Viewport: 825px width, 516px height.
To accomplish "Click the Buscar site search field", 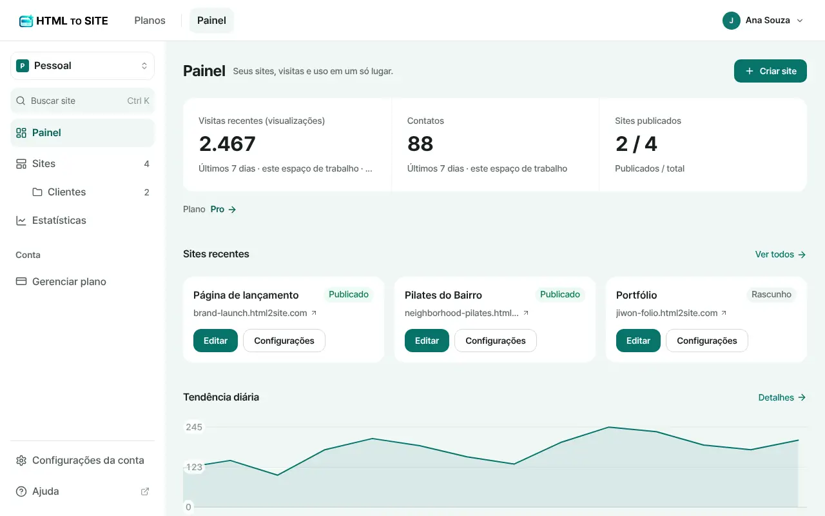I will click(82, 101).
